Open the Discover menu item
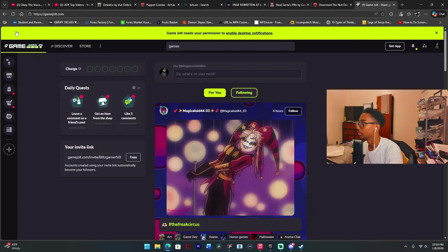This screenshot has height=252, width=448. [62, 46]
